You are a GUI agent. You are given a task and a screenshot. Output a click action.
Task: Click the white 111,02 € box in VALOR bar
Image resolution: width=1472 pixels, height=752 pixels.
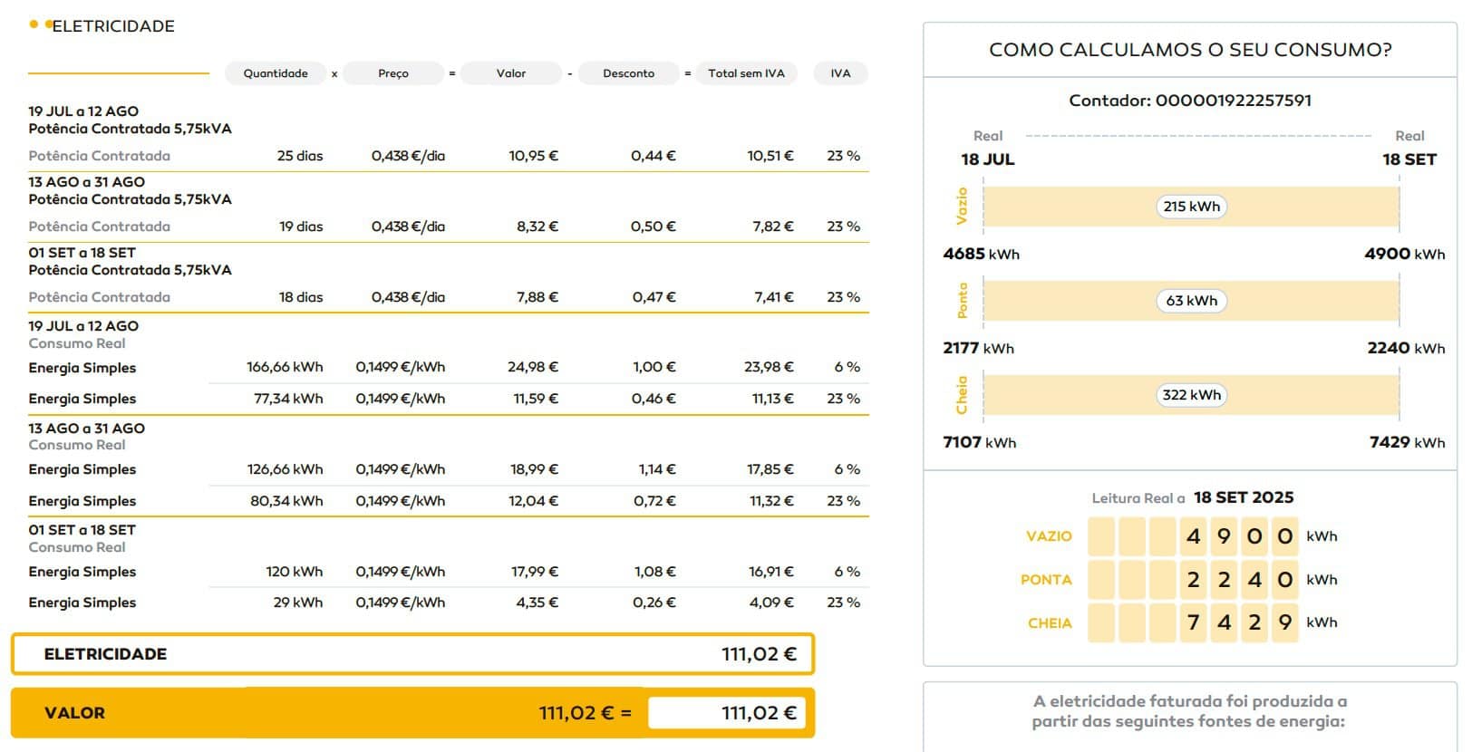tap(731, 713)
